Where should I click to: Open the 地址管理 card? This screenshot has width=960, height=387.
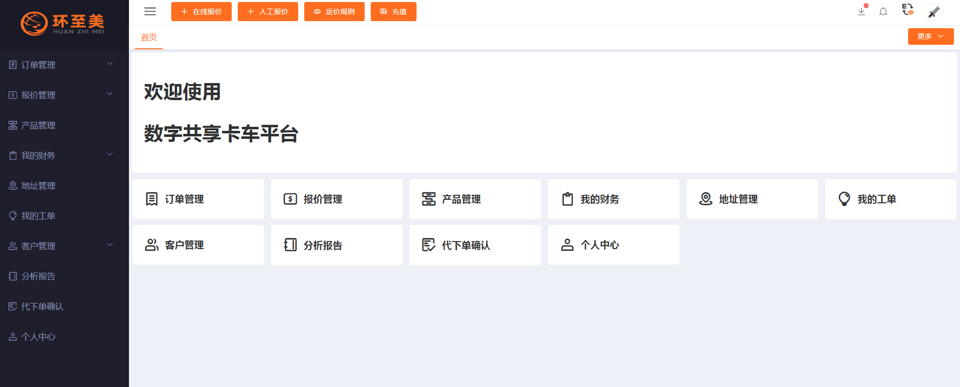point(751,199)
